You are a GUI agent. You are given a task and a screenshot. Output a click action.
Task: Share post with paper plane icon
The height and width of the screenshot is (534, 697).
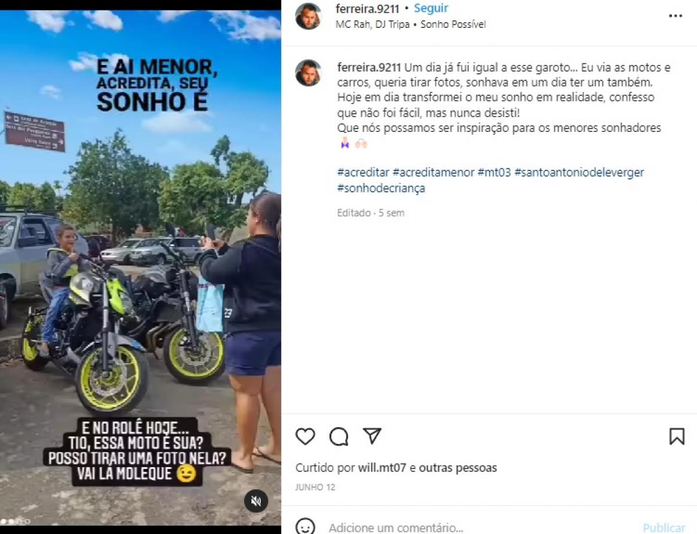click(x=372, y=436)
